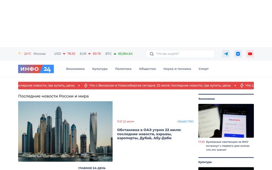The height and width of the screenshot is (170, 272).
Task: Click the EUR rate 89.76
Action: click(x=97, y=54)
